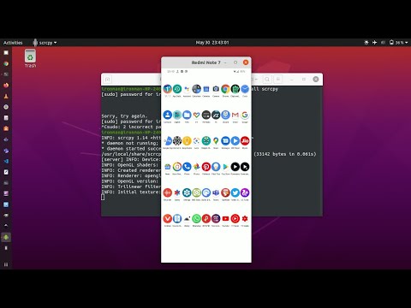Open the Google Lens app
The image size is (411, 308).
point(196,141)
